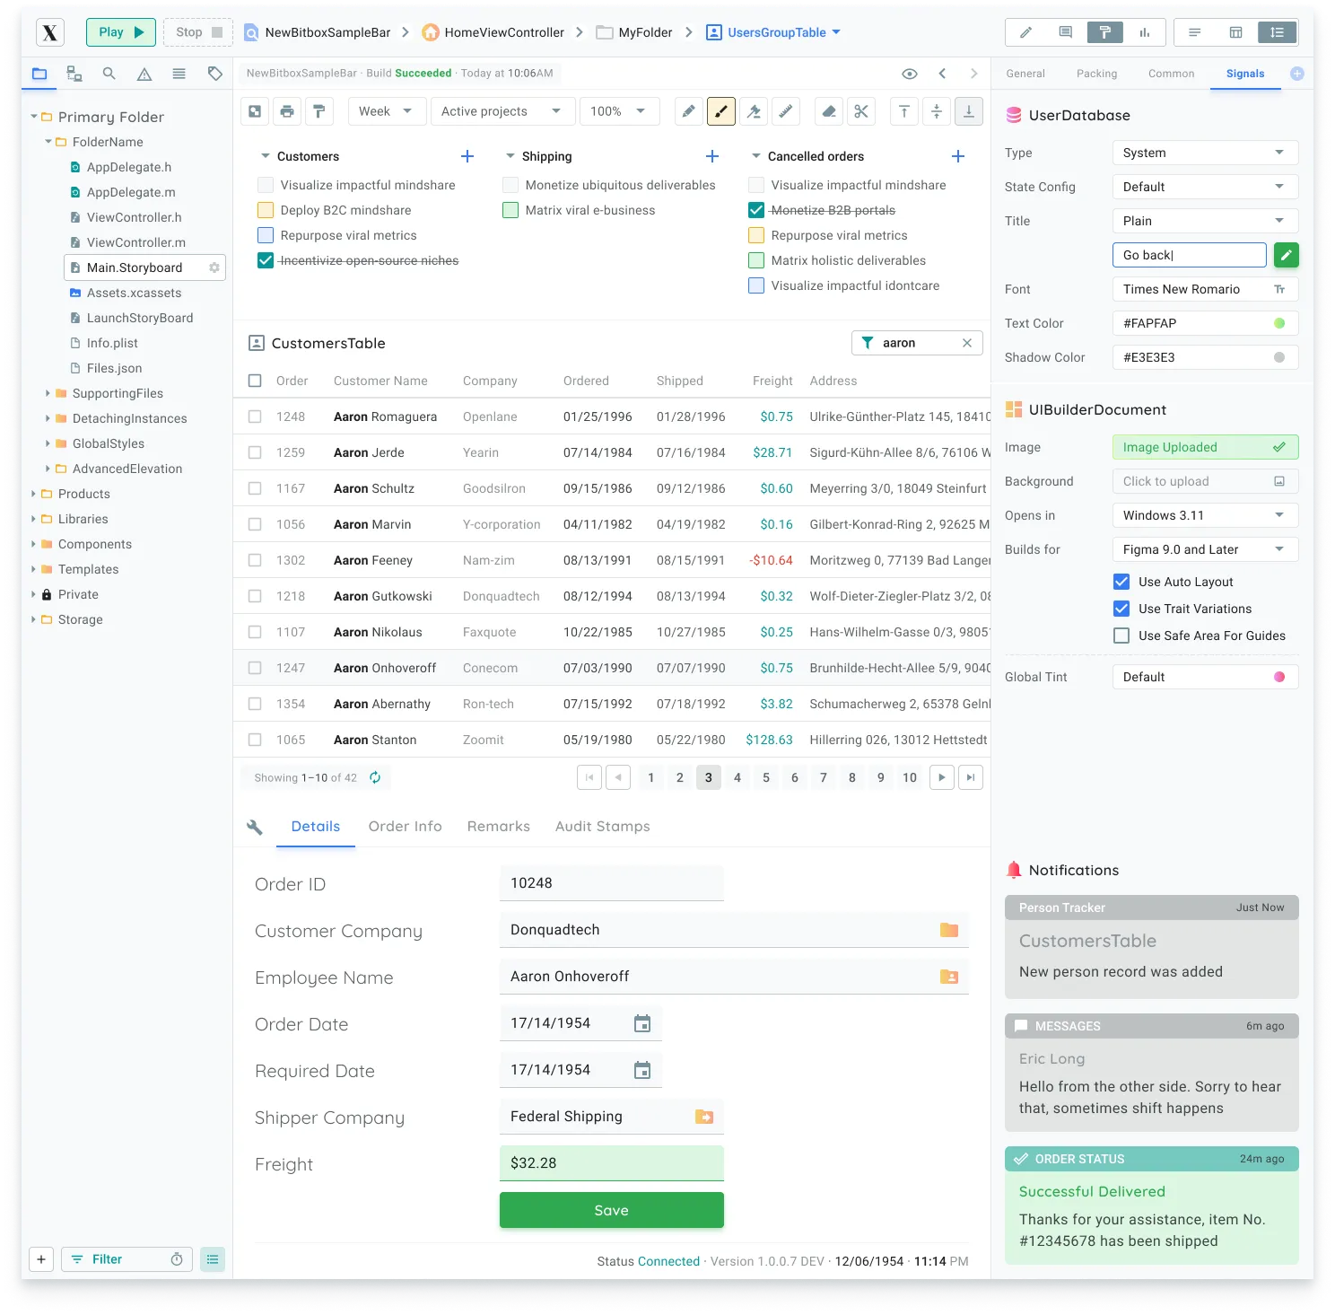Select the eraser tool
1335x1315 pixels.
click(x=828, y=110)
